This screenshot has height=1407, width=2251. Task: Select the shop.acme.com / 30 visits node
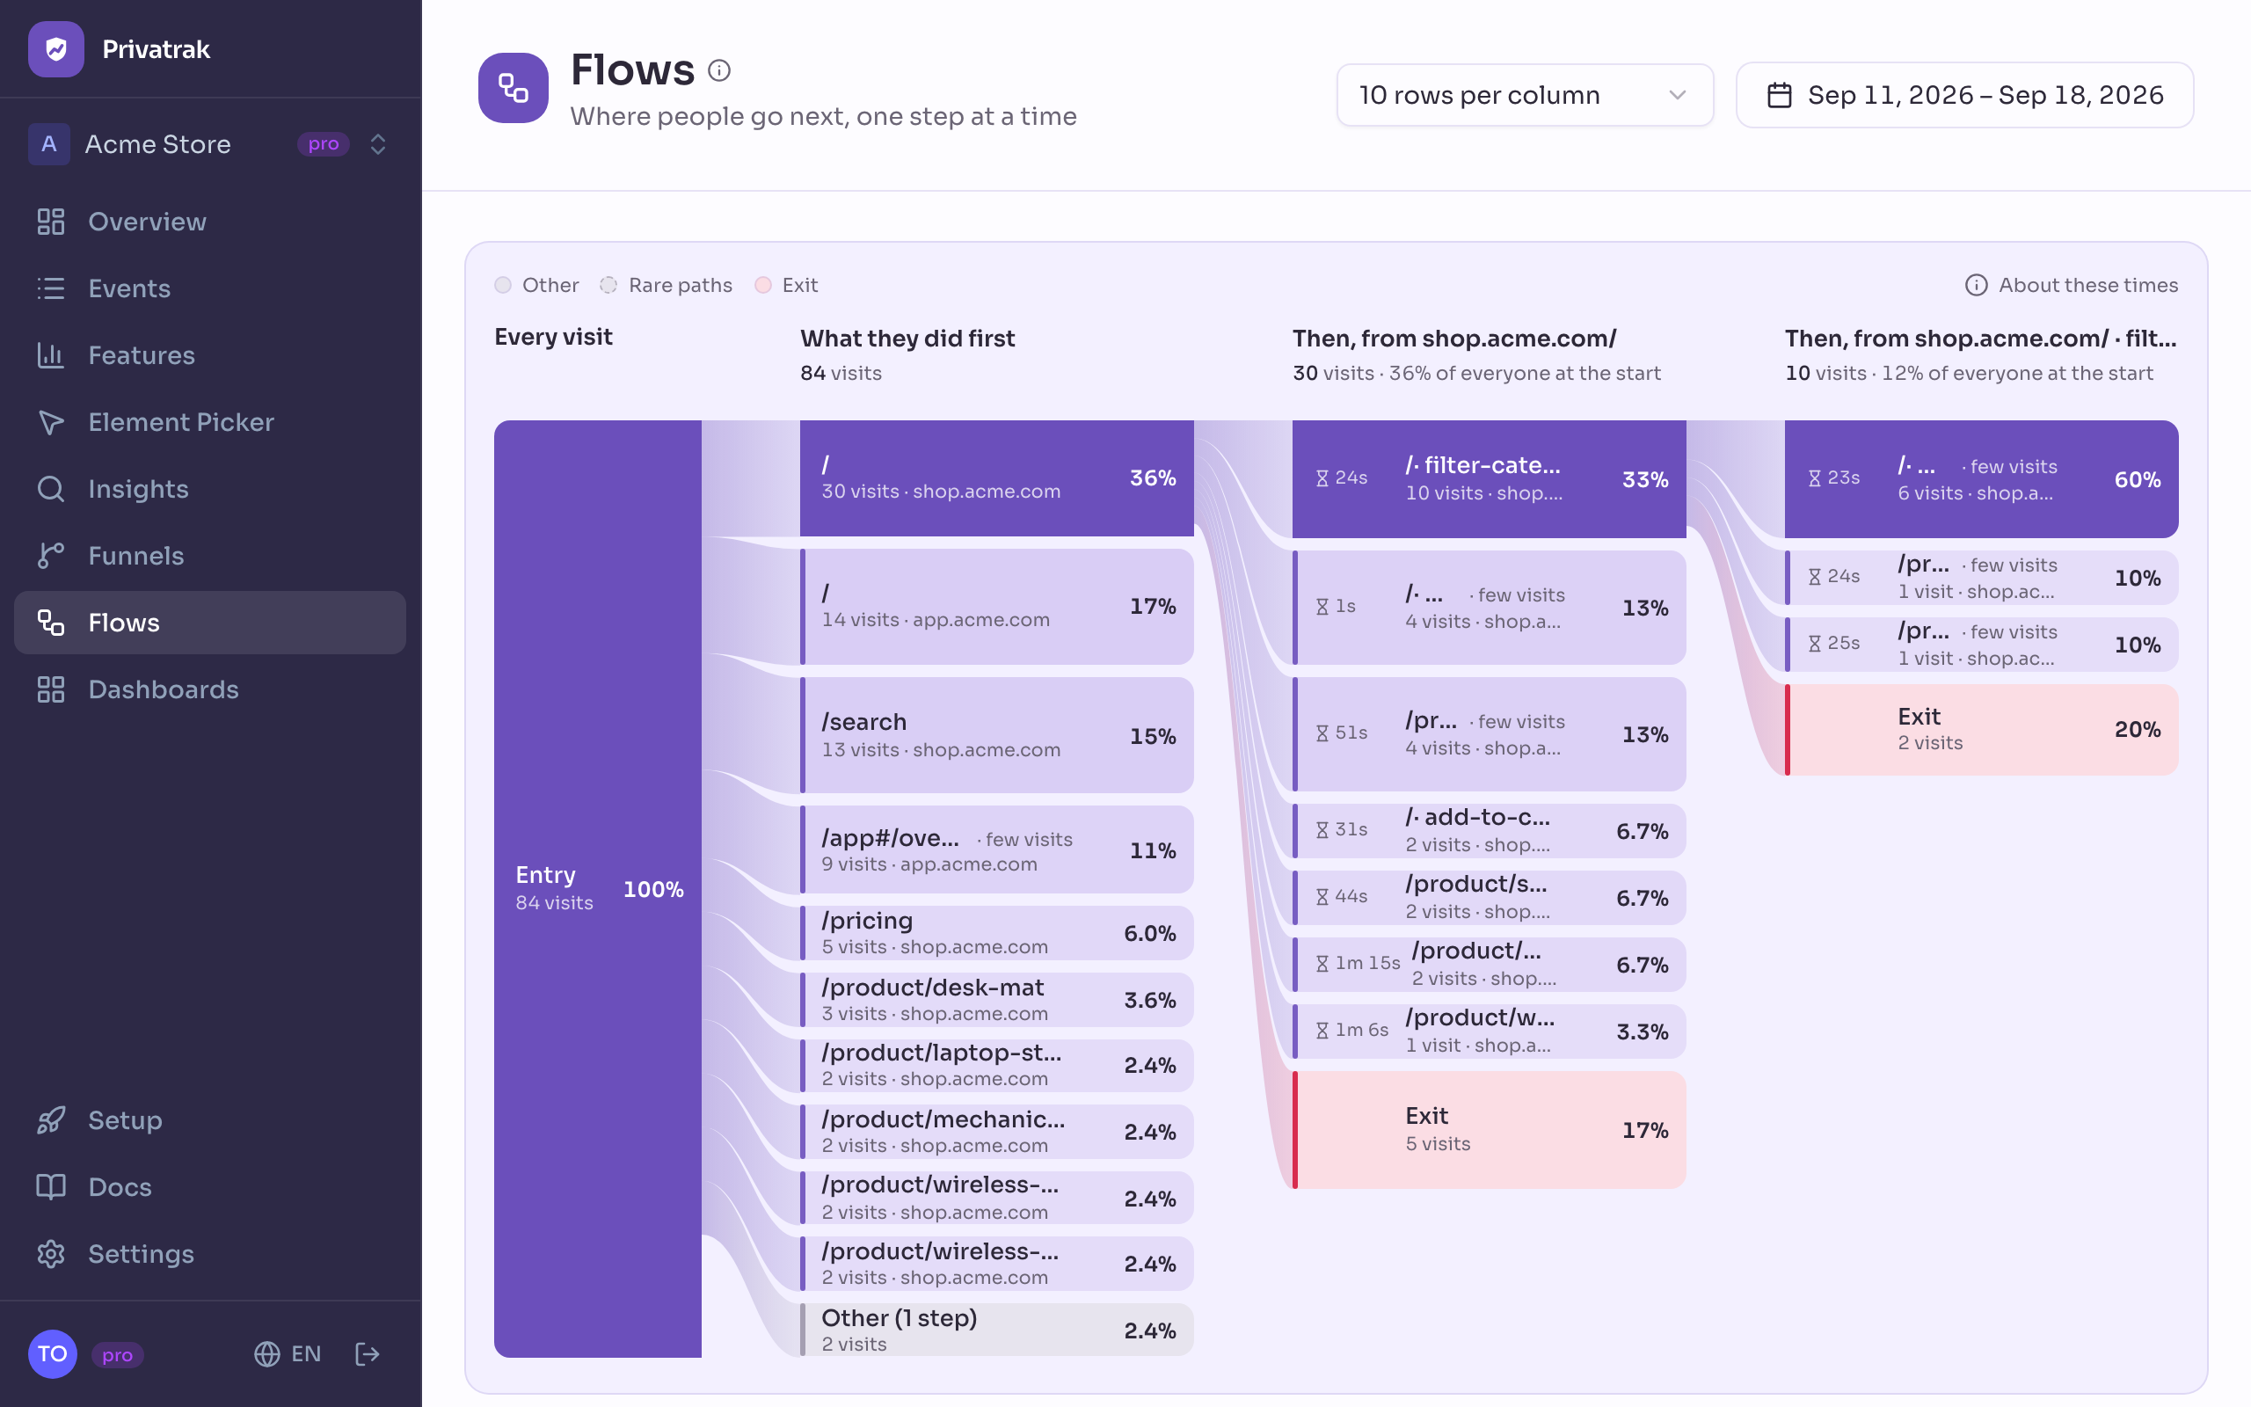997,478
